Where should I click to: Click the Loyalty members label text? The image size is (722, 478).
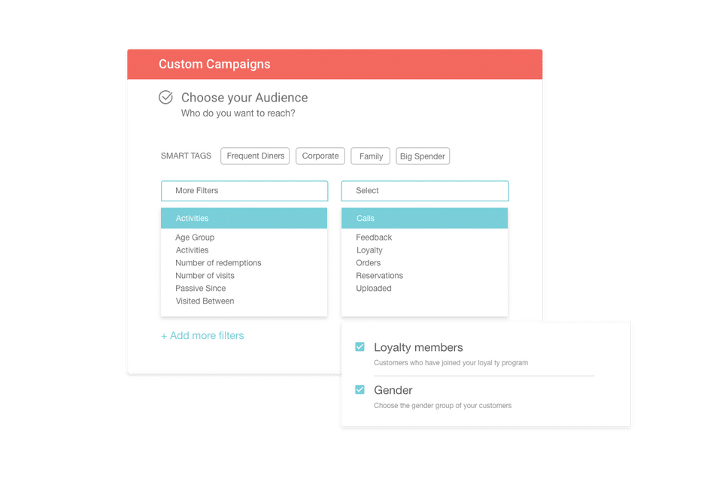point(418,347)
